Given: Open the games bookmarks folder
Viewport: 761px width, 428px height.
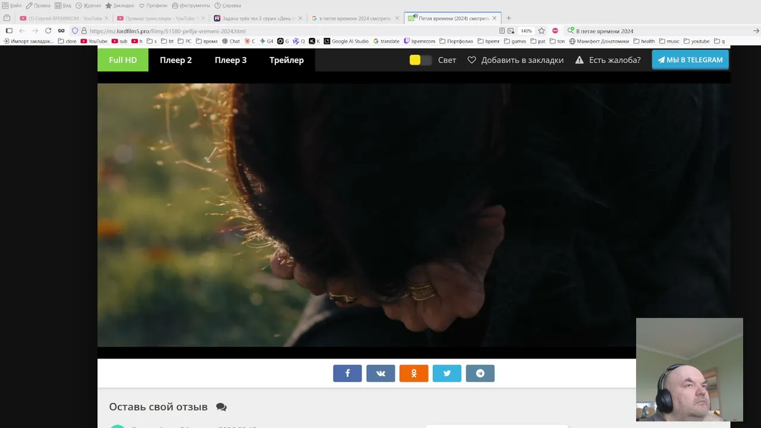Looking at the screenshot, I should 515,42.
